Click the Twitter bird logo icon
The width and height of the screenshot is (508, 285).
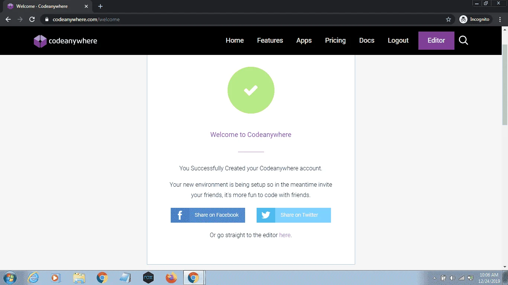266,215
